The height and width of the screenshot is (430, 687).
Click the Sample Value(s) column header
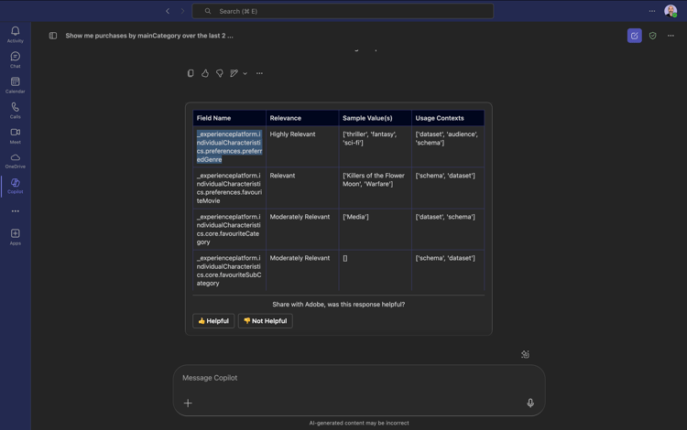click(375, 118)
